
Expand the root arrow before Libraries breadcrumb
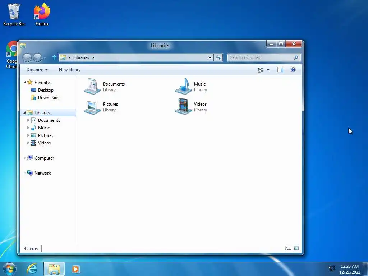pos(69,57)
